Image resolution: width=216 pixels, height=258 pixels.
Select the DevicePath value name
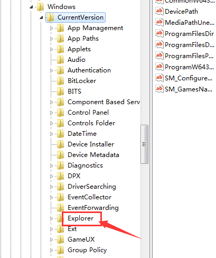coord(182,12)
